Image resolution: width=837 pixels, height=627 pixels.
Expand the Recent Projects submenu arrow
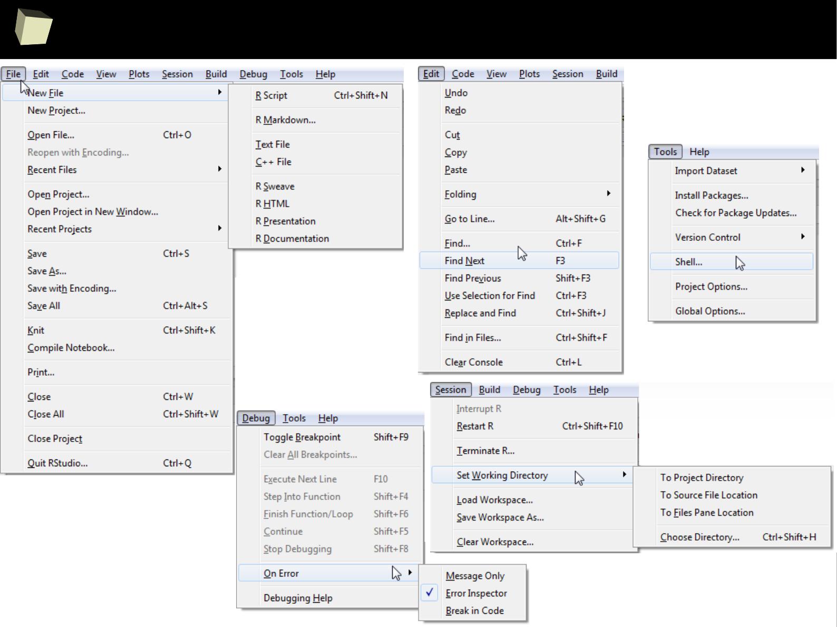[x=220, y=228]
